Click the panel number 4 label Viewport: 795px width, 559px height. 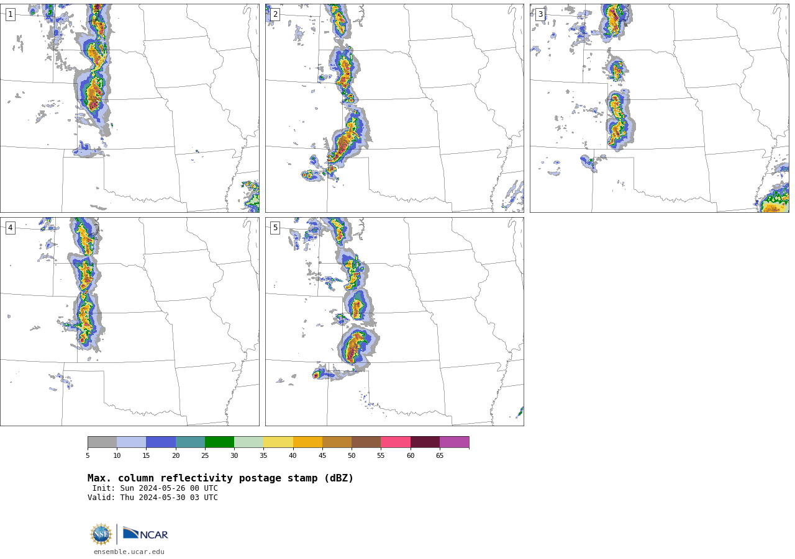click(11, 228)
